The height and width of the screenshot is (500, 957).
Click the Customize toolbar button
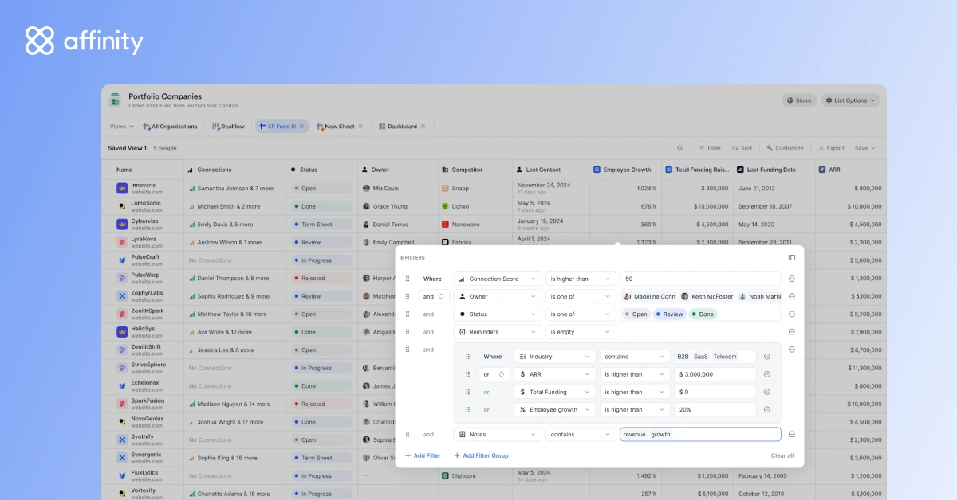click(785, 148)
